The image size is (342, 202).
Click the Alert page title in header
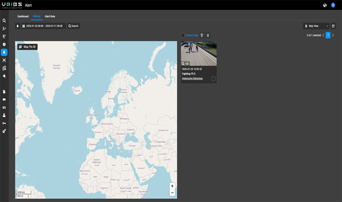pos(28,5)
